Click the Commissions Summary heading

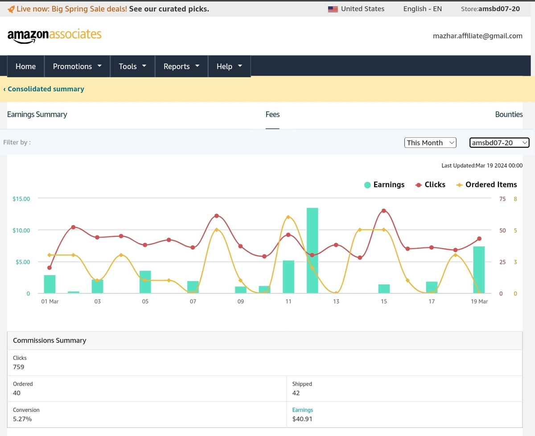[x=49, y=341]
